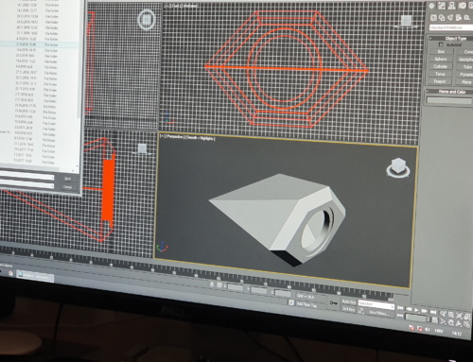This screenshot has width=473, height=362.
Task: Toggle Set Key mode
Action: pyautogui.click(x=348, y=309)
